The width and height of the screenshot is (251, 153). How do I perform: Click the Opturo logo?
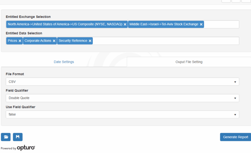26,148
